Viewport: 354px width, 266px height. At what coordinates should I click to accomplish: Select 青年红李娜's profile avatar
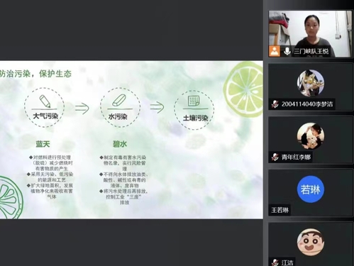311,136
